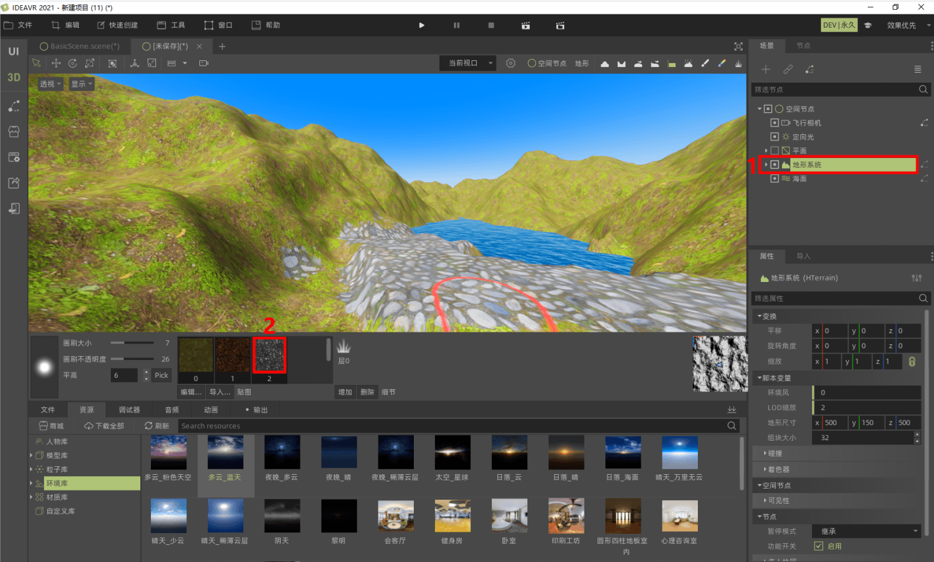
Task: Activate the move tool
Action: (x=56, y=63)
